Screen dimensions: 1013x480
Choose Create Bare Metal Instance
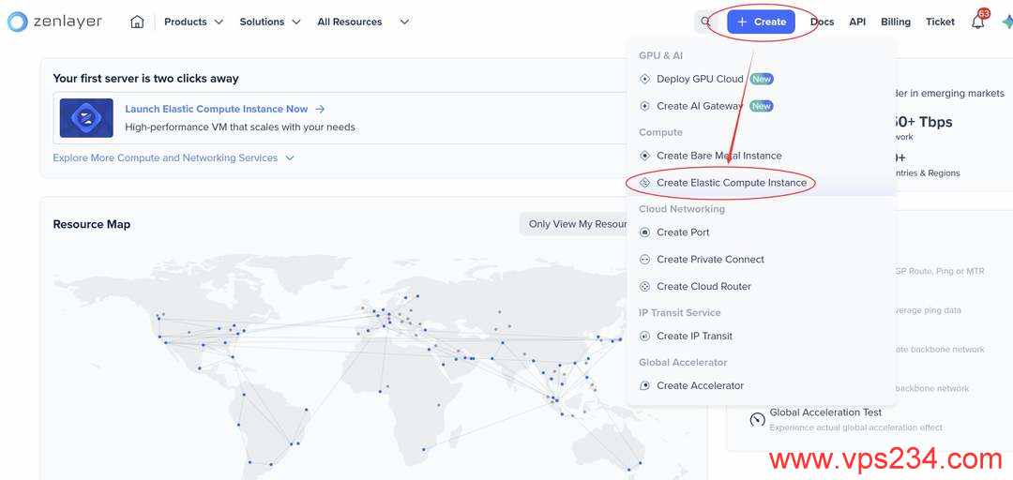pyautogui.click(x=718, y=156)
